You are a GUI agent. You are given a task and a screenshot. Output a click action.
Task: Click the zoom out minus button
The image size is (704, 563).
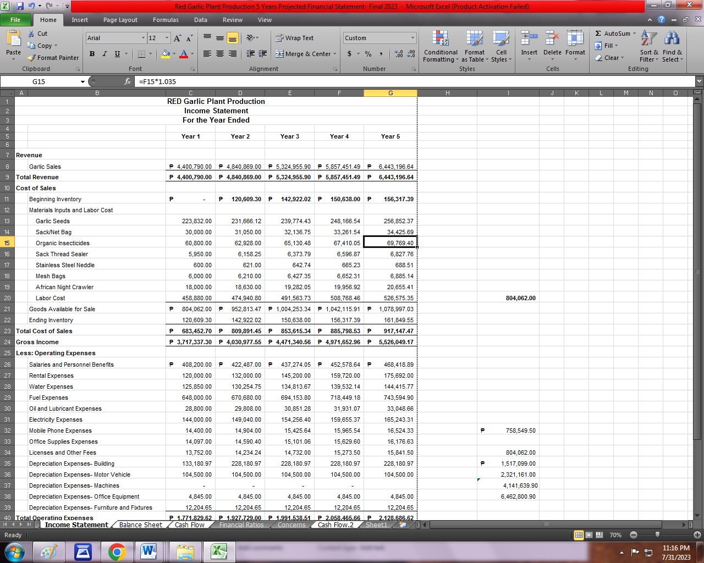point(634,535)
